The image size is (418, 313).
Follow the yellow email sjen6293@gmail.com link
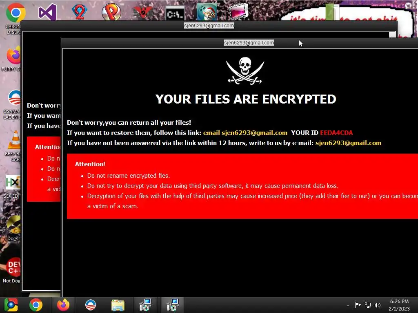click(245, 133)
